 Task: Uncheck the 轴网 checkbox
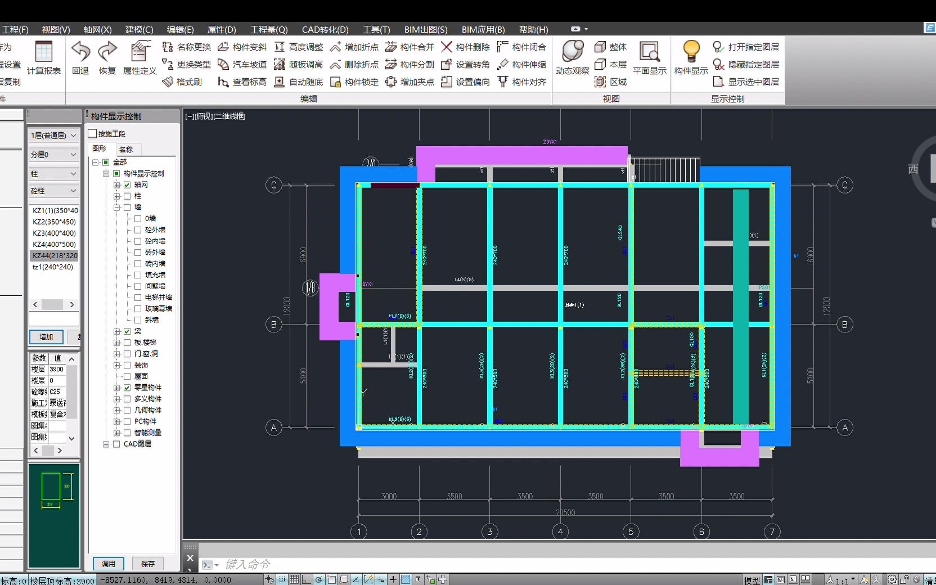tap(127, 184)
